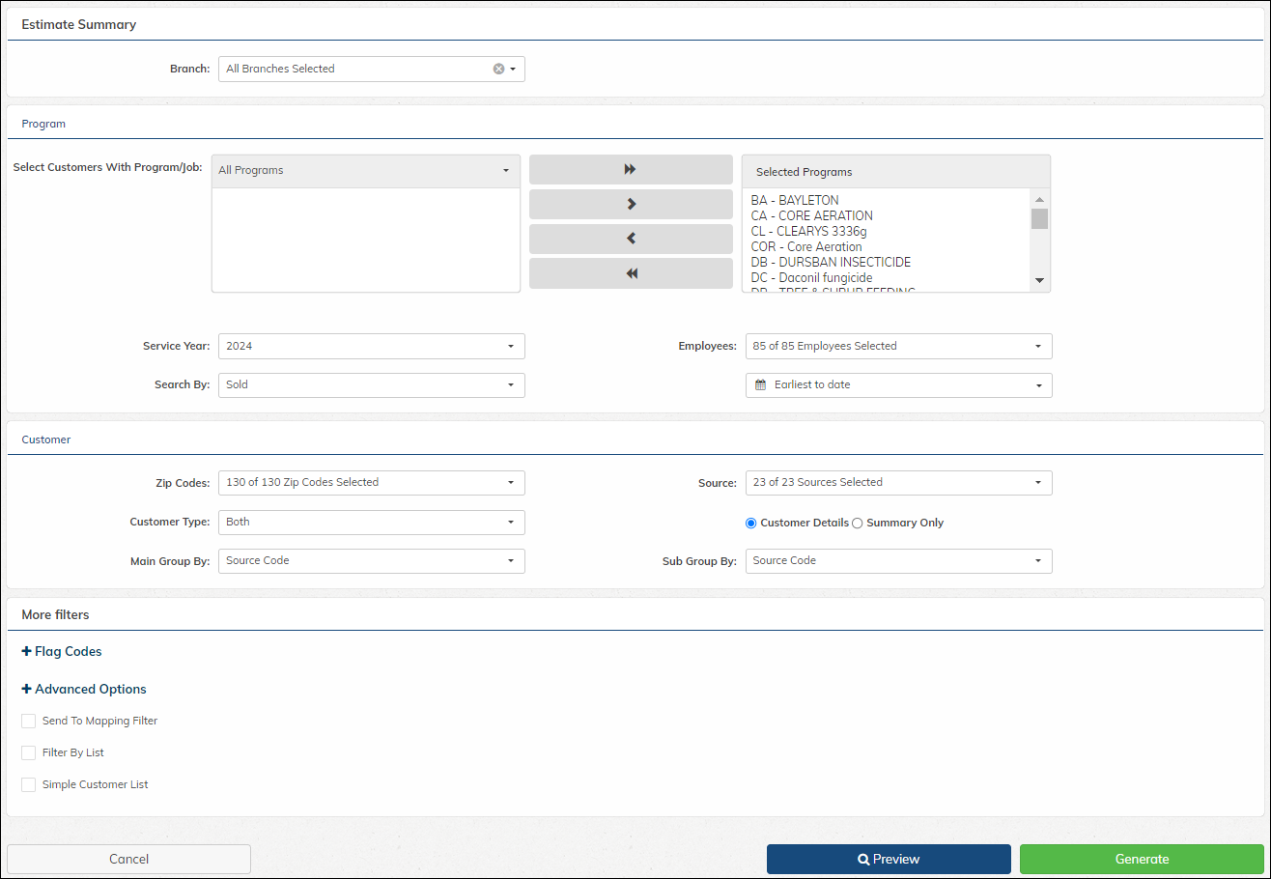The image size is (1271, 879).
Task: Open the Employees dropdown
Action: click(898, 346)
